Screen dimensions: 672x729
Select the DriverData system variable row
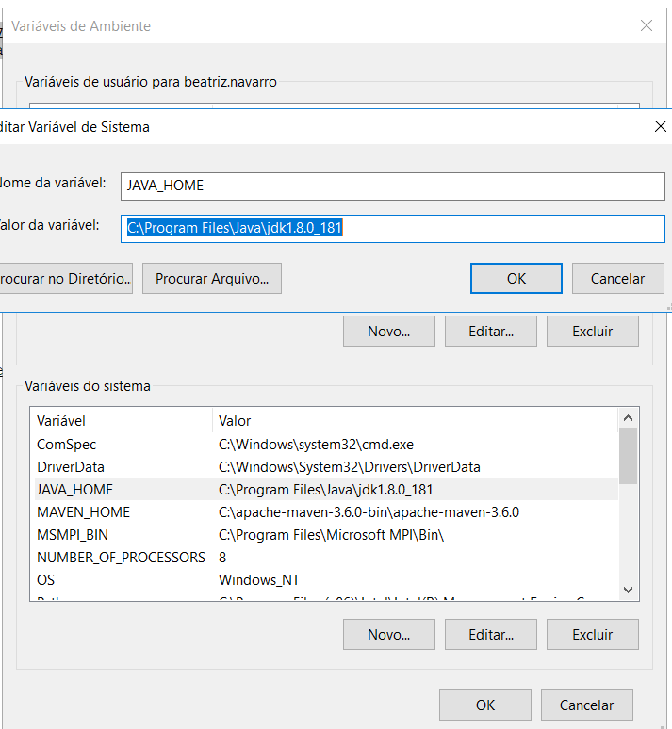click(326, 467)
